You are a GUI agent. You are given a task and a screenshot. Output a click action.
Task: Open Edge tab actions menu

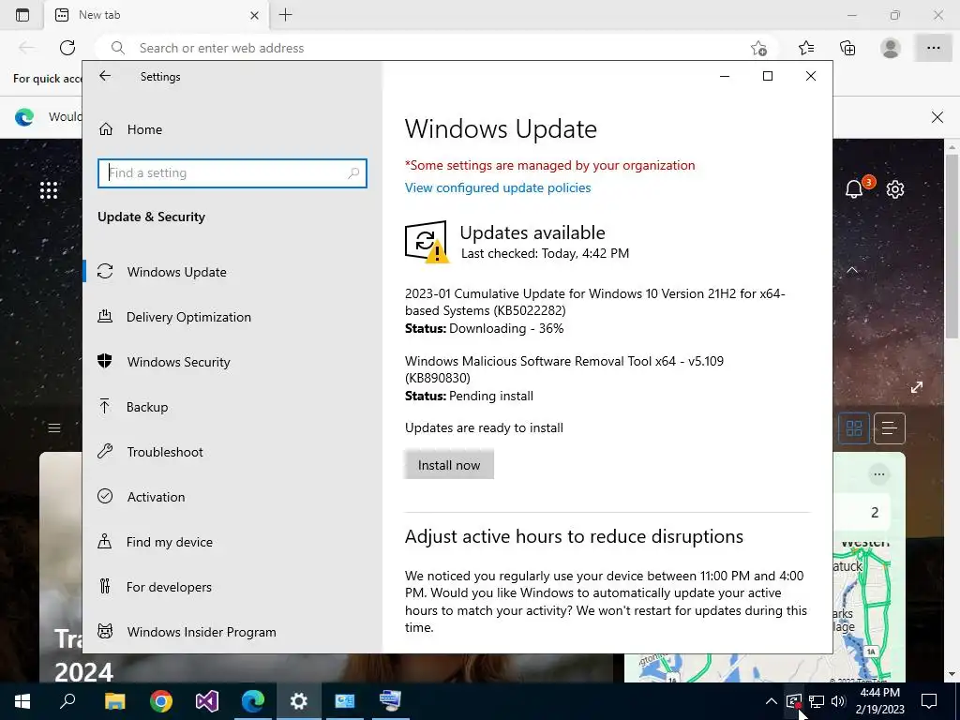(x=22, y=15)
